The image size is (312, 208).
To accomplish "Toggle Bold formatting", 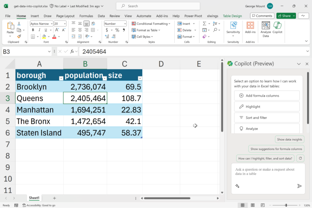I will click(32, 30).
